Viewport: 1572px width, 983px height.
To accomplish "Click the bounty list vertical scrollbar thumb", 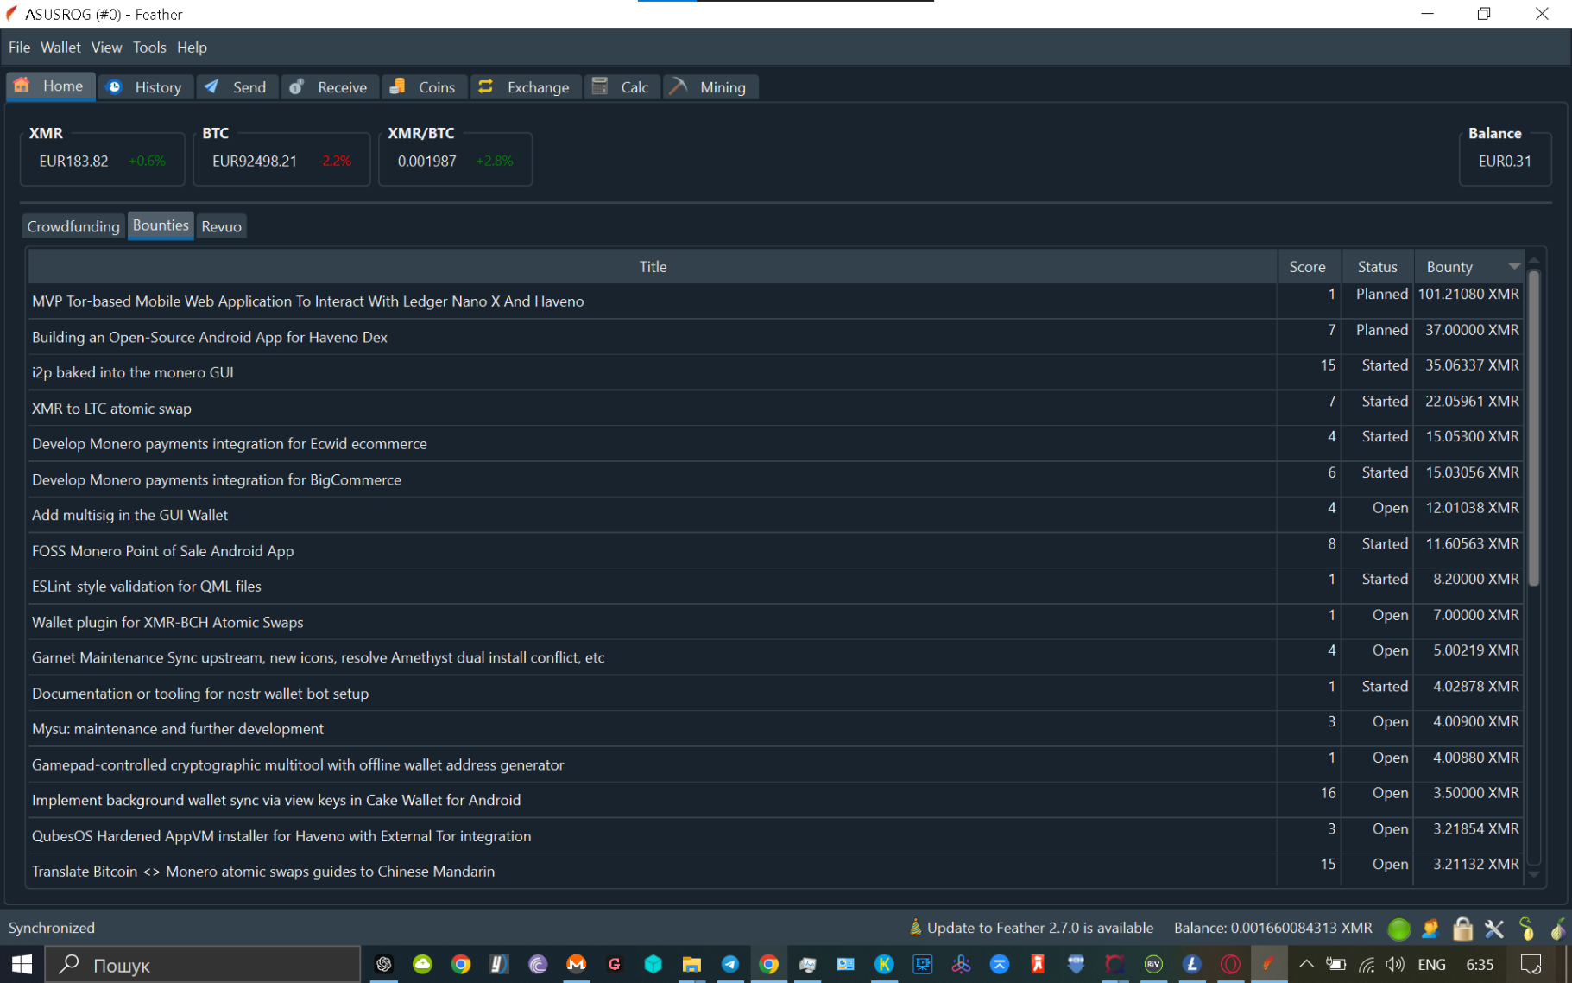I will click(1534, 428).
